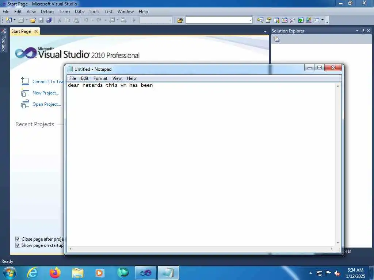Open Internet Explorer from the taskbar
The image size is (374, 280).
[33, 273]
